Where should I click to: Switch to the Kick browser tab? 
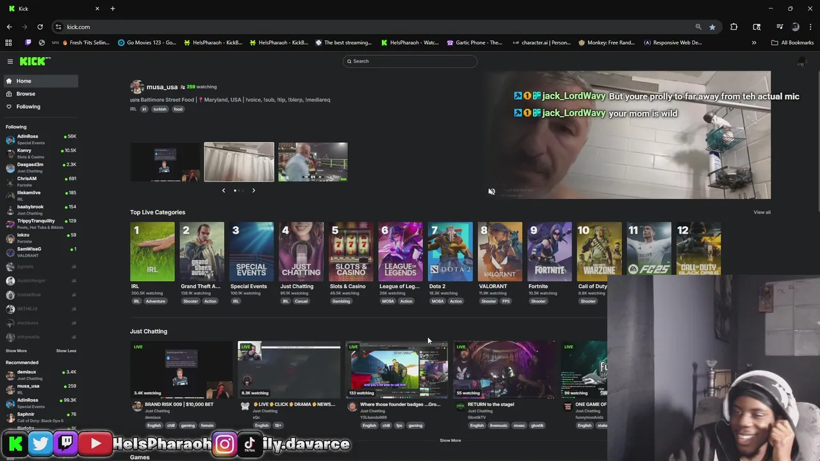[53, 8]
